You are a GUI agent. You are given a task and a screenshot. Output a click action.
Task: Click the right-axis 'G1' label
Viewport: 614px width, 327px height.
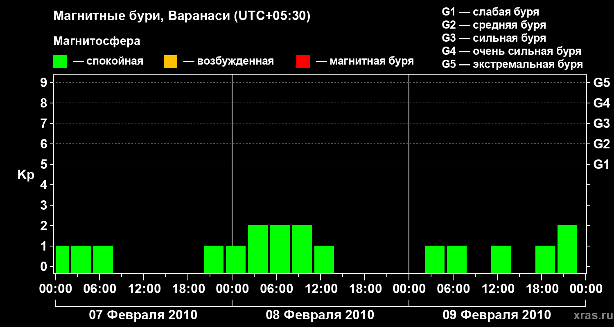tap(601, 164)
